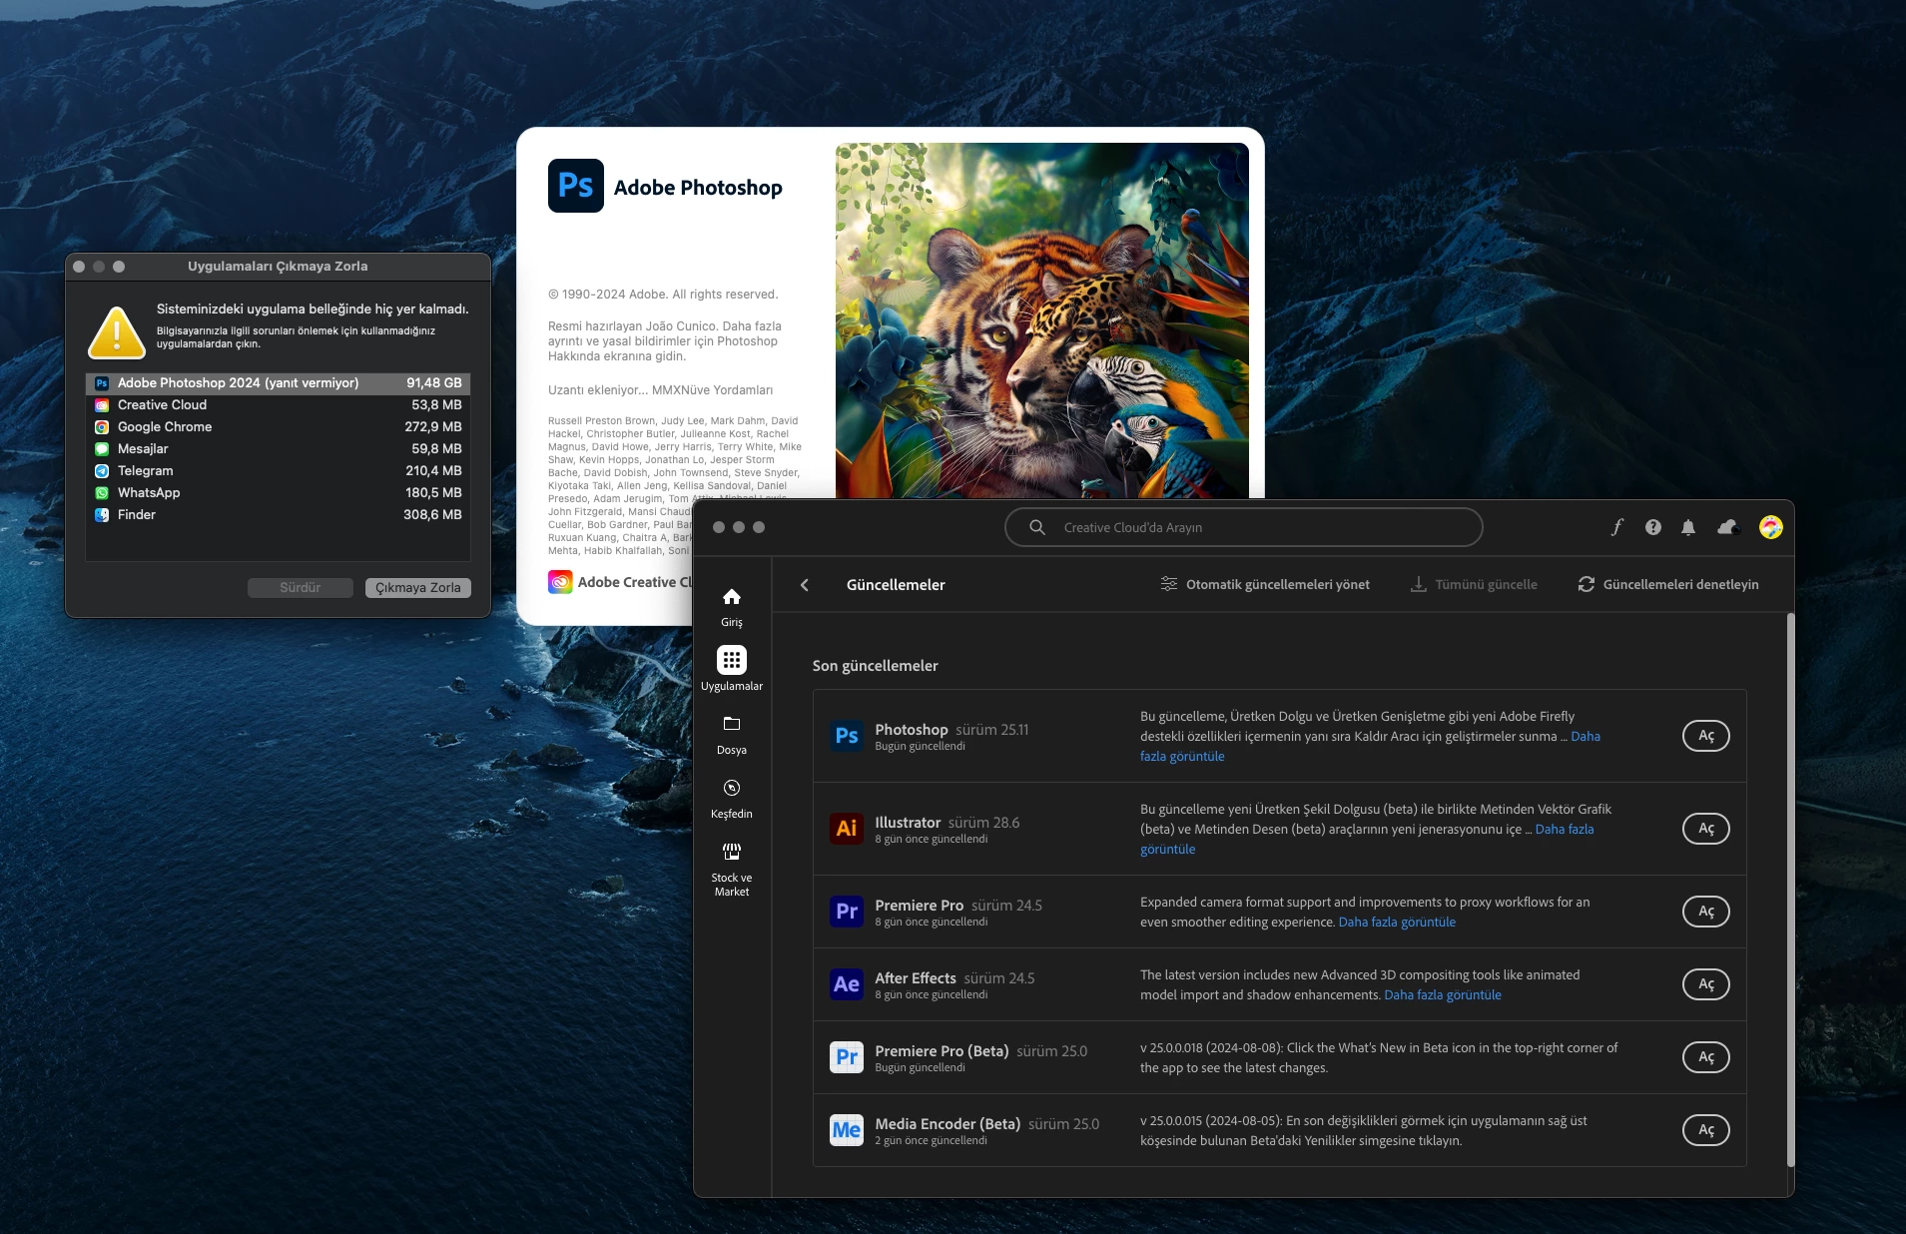
Task: Click the fonts 'f' icon in Creative Cloud header
Action: point(1617,527)
